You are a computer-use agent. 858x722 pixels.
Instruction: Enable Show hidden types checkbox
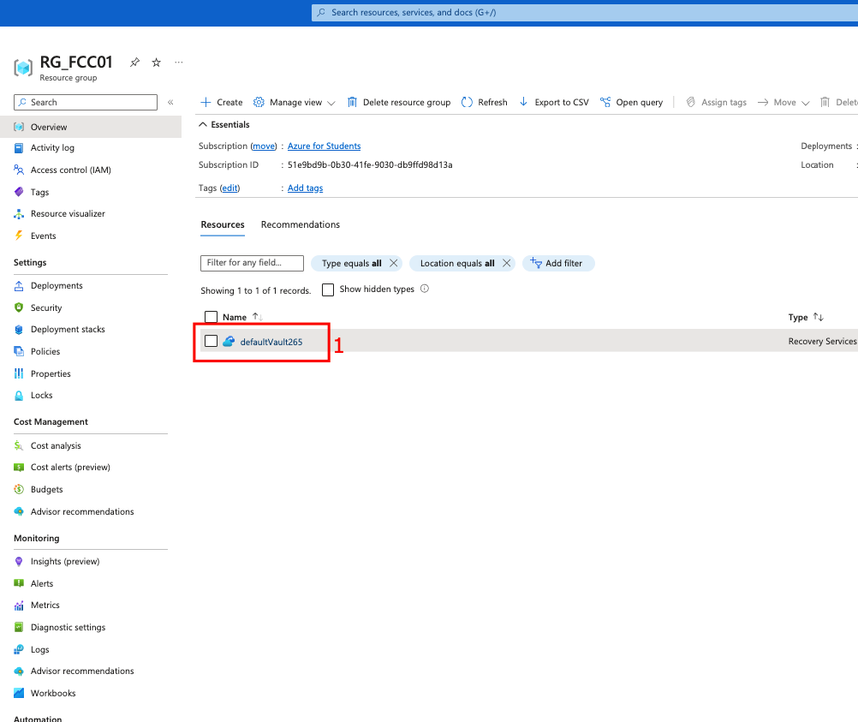coord(328,289)
